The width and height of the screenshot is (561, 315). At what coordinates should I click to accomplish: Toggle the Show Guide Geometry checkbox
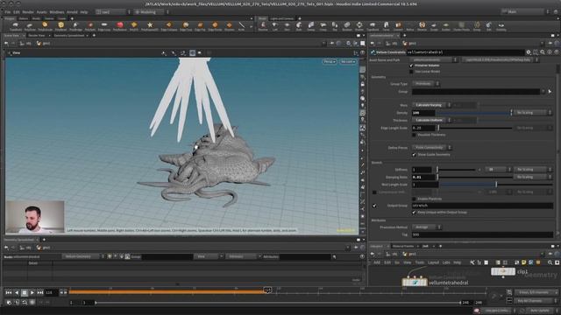(414, 155)
